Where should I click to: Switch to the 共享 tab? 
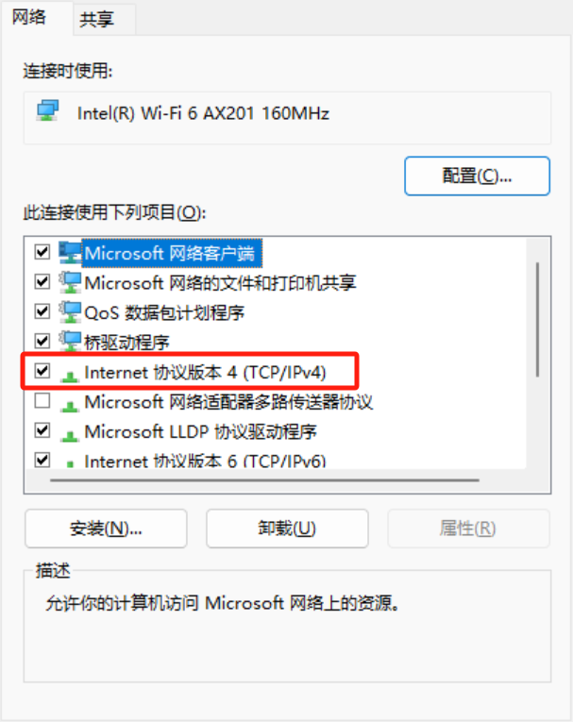(x=96, y=19)
